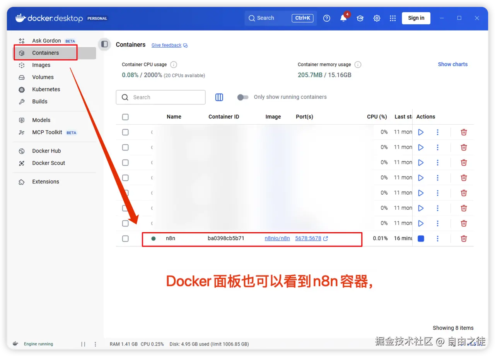The image size is (495, 356).
Task: Select Containers in the sidebar
Action: point(46,53)
